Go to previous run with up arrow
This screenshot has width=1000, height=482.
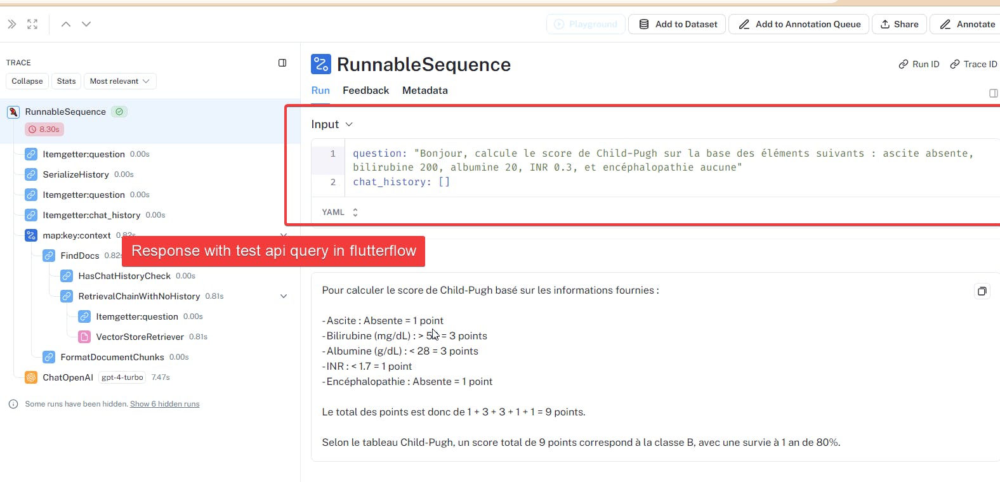[66, 24]
